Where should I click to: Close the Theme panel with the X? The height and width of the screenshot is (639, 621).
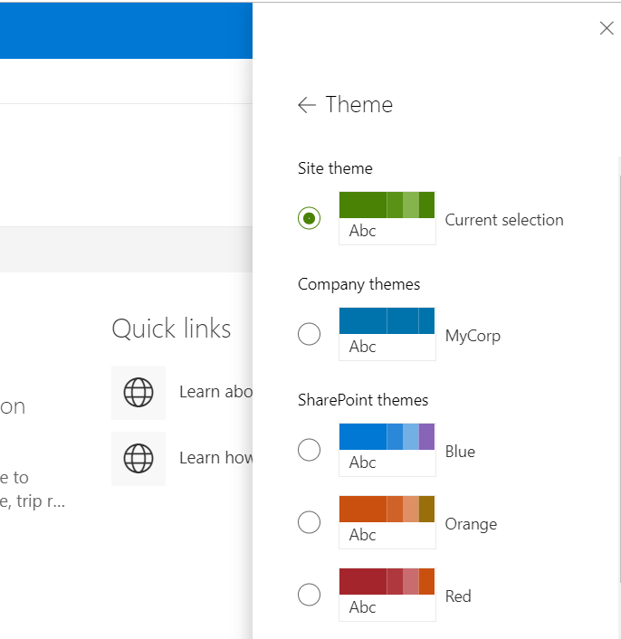(x=607, y=29)
